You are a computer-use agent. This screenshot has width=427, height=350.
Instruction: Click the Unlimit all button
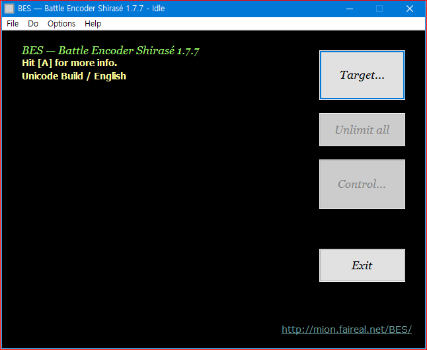(x=362, y=130)
